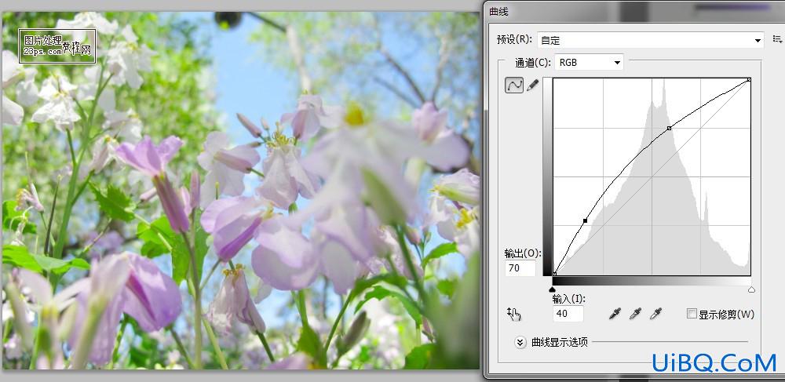Open the 通道 RGB channel dropdown
Image resolution: width=785 pixels, height=382 pixels.
click(x=589, y=63)
